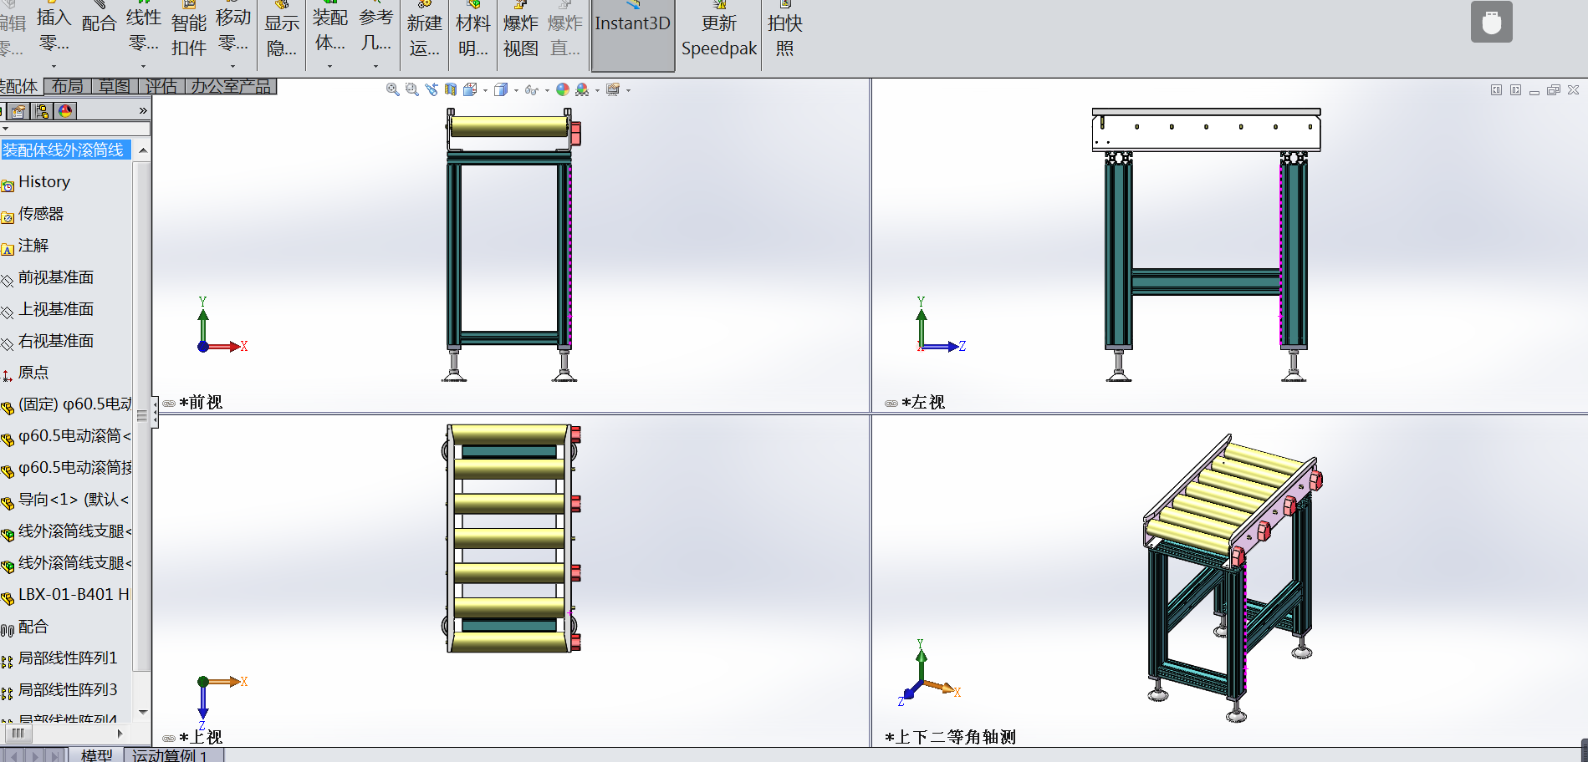1588x762 pixels.
Task: Select the 导向<1> component
Action: pyautogui.click(x=74, y=499)
